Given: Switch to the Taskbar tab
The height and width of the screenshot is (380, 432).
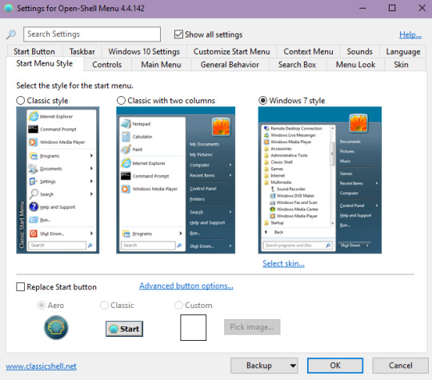Looking at the screenshot, I should click(82, 51).
